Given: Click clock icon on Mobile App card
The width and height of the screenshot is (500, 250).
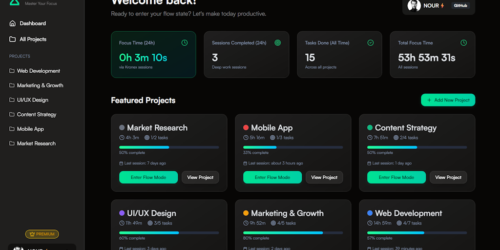Looking at the screenshot, I should click(246, 138).
